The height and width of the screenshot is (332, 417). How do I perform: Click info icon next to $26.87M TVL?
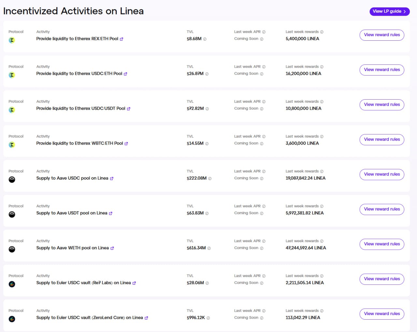click(207, 74)
